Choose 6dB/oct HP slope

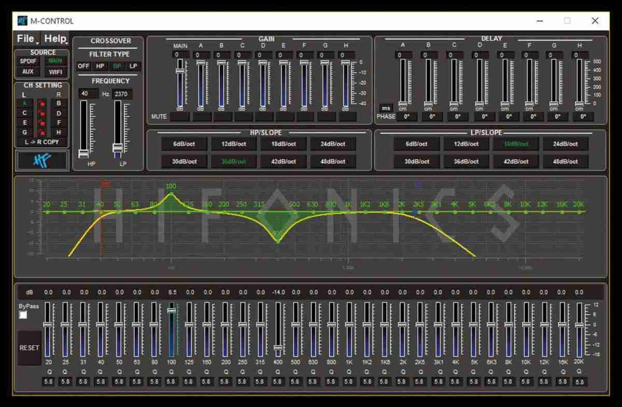pos(185,144)
